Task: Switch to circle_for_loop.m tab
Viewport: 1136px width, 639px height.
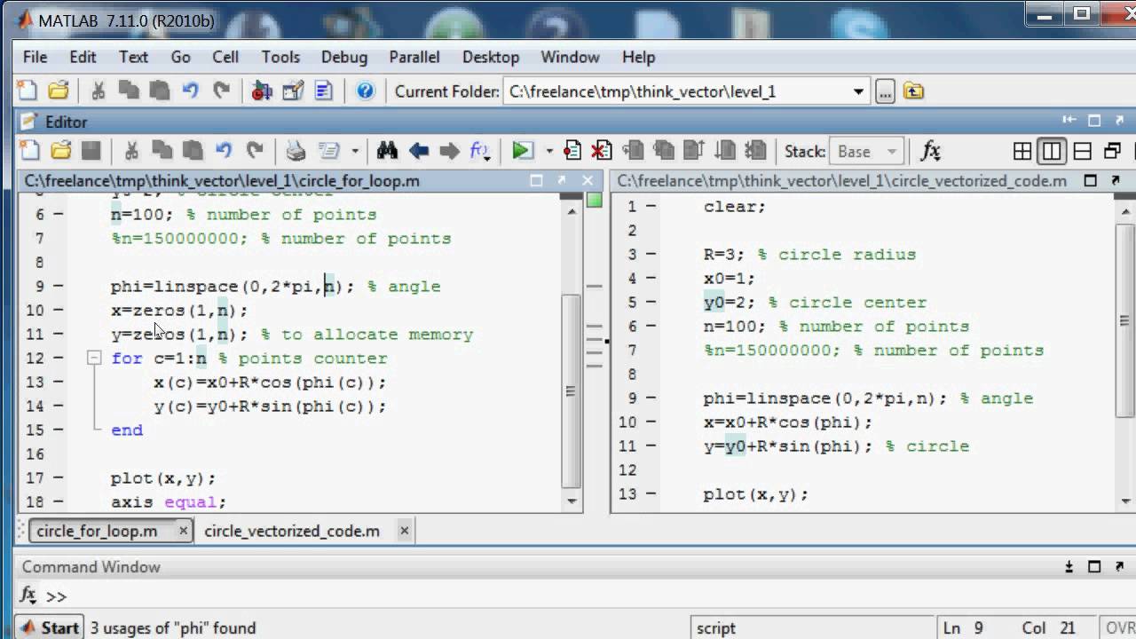Action: 98,531
